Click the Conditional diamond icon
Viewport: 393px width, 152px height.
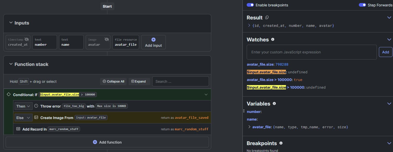tap(8, 95)
